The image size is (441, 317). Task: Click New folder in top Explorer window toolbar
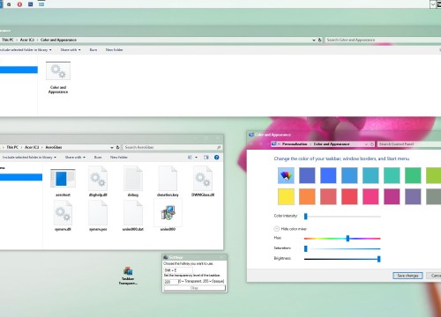114,50
